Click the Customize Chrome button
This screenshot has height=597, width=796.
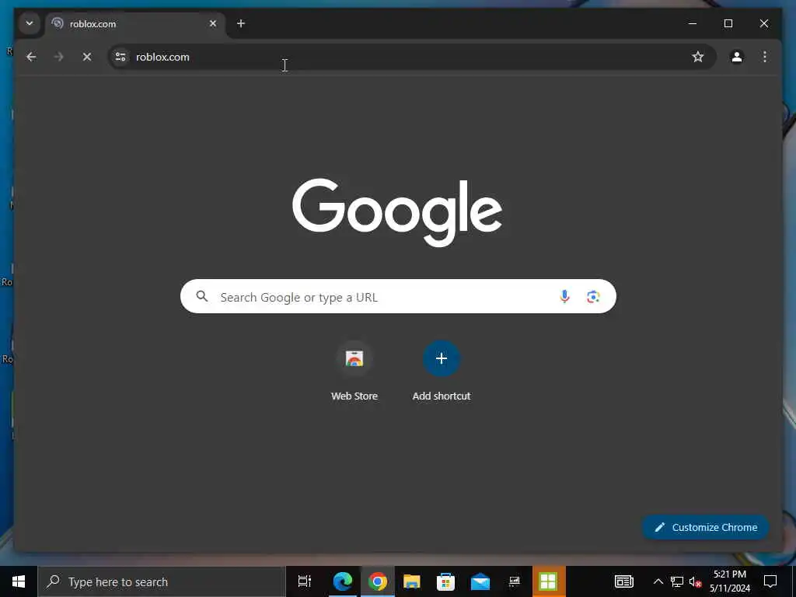[x=706, y=528]
